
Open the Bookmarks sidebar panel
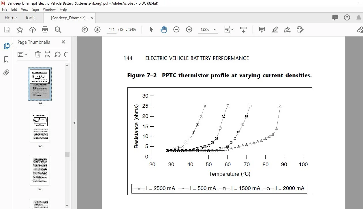coord(6,59)
